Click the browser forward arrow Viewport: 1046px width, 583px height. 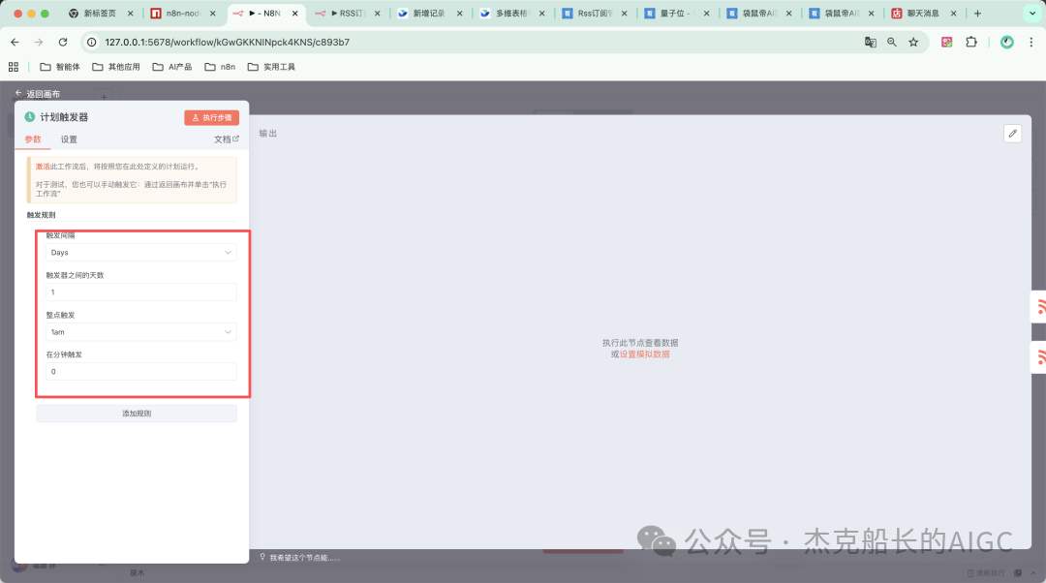tap(39, 42)
